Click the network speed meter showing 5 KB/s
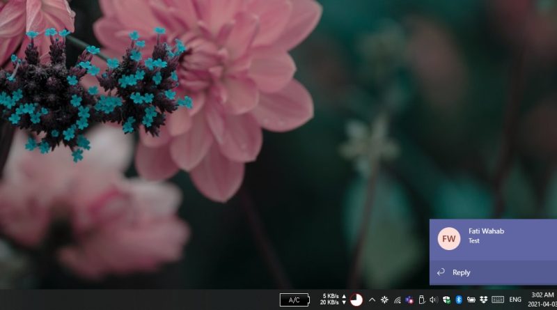The image size is (557, 310). click(333, 300)
